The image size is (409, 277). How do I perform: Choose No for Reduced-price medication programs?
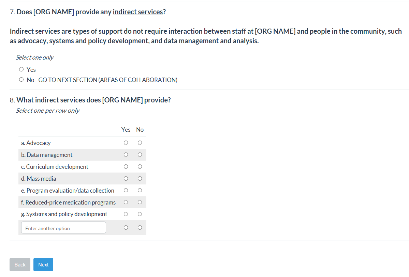click(140, 202)
